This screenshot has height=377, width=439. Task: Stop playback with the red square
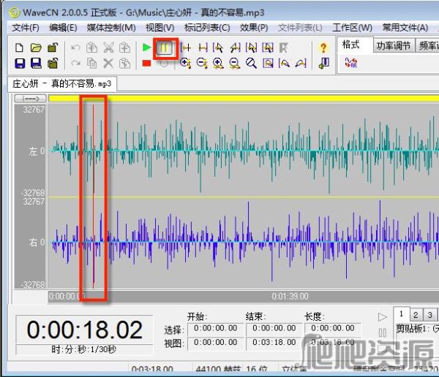[147, 64]
